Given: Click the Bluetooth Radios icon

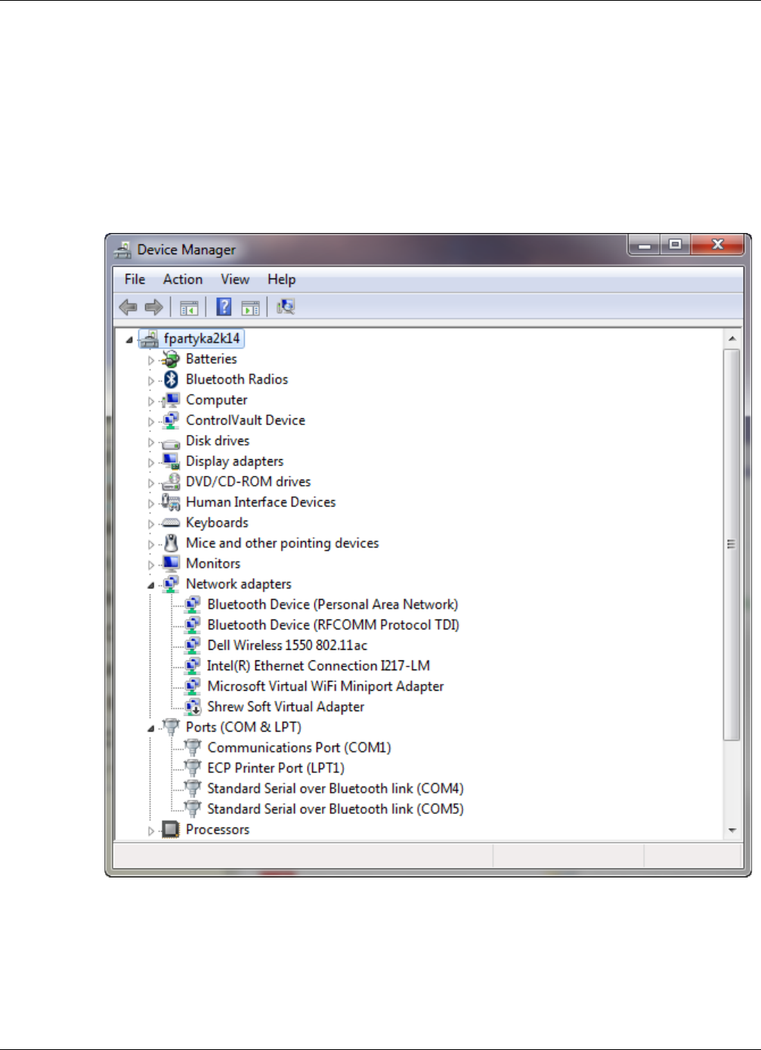Looking at the screenshot, I should 172,380.
